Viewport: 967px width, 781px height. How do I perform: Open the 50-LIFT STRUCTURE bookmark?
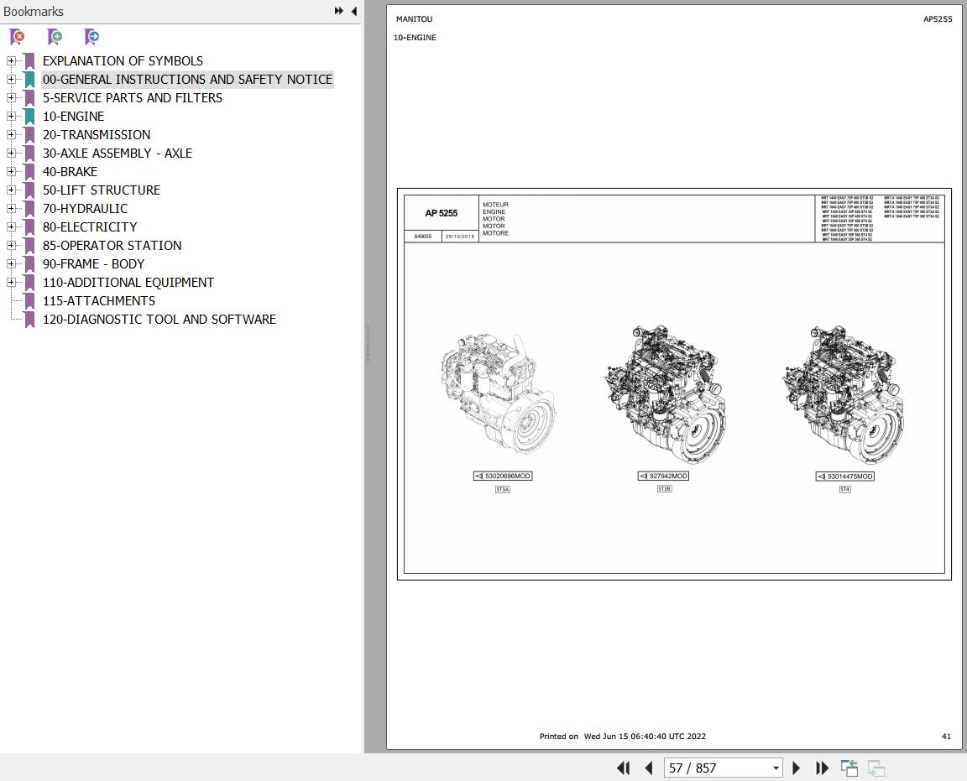pyautogui.click(x=101, y=190)
